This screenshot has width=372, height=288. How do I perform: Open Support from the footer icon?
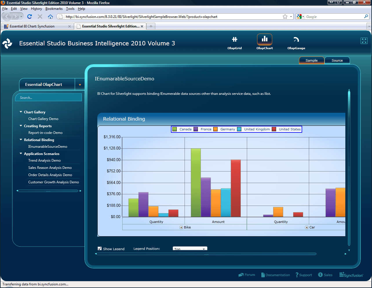tap(297, 275)
